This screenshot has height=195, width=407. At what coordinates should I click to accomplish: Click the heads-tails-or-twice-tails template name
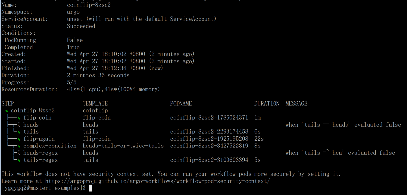pos(123,146)
